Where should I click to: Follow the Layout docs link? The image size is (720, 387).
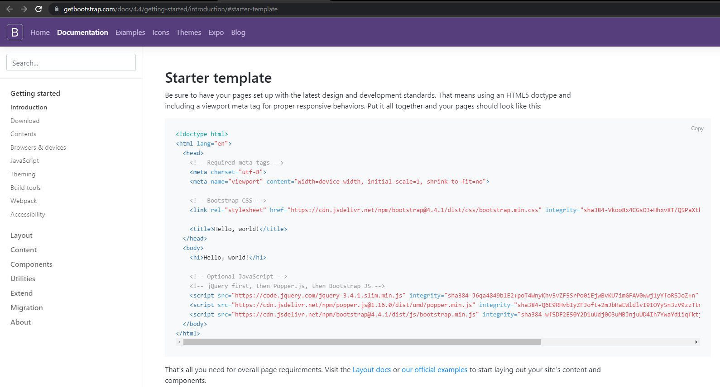pos(372,370)
